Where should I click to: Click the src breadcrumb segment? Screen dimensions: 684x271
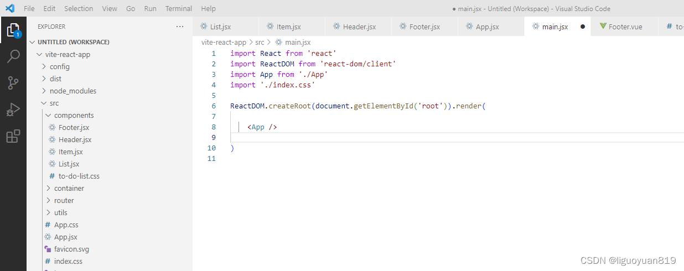pos(260,42)
